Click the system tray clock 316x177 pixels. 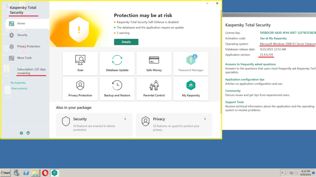point(305,173)
